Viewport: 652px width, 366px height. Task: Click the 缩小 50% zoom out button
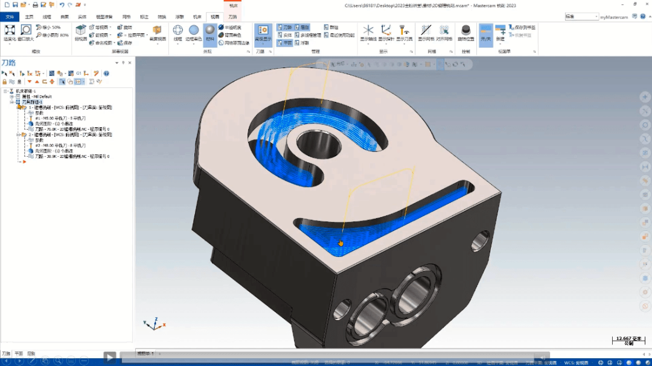click(51, 28)
